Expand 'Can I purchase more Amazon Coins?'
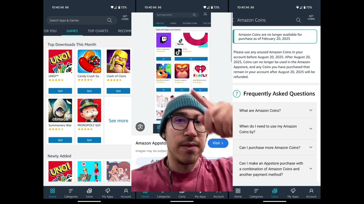364x204 pixels. coord(275,148)
